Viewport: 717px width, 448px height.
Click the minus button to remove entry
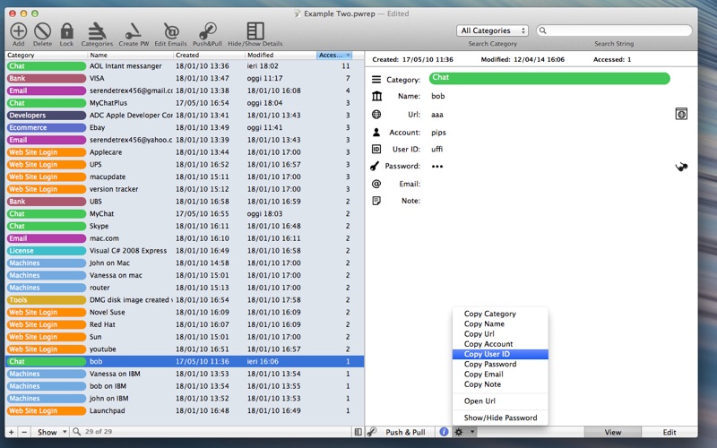click(x=24, y=432)
